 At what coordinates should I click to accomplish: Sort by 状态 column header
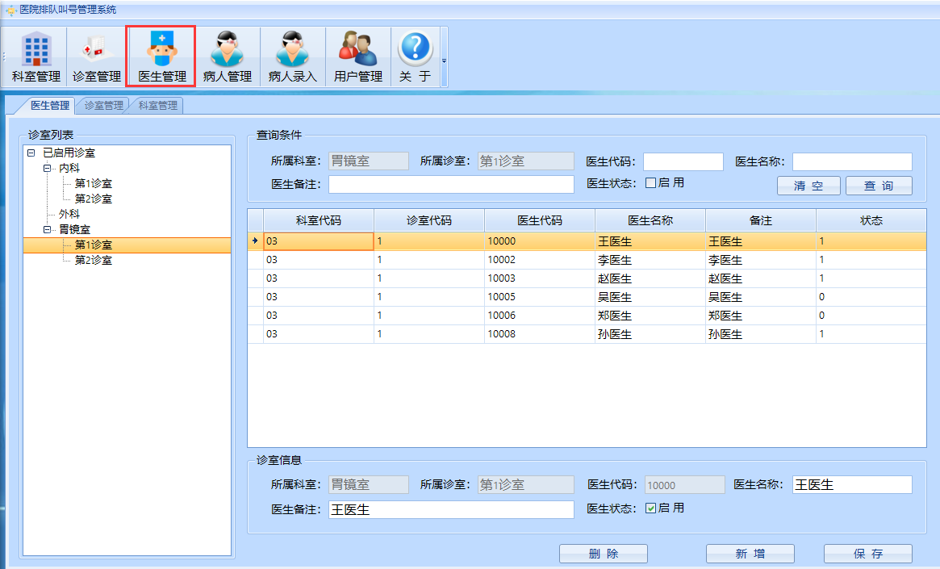[871, 220]
